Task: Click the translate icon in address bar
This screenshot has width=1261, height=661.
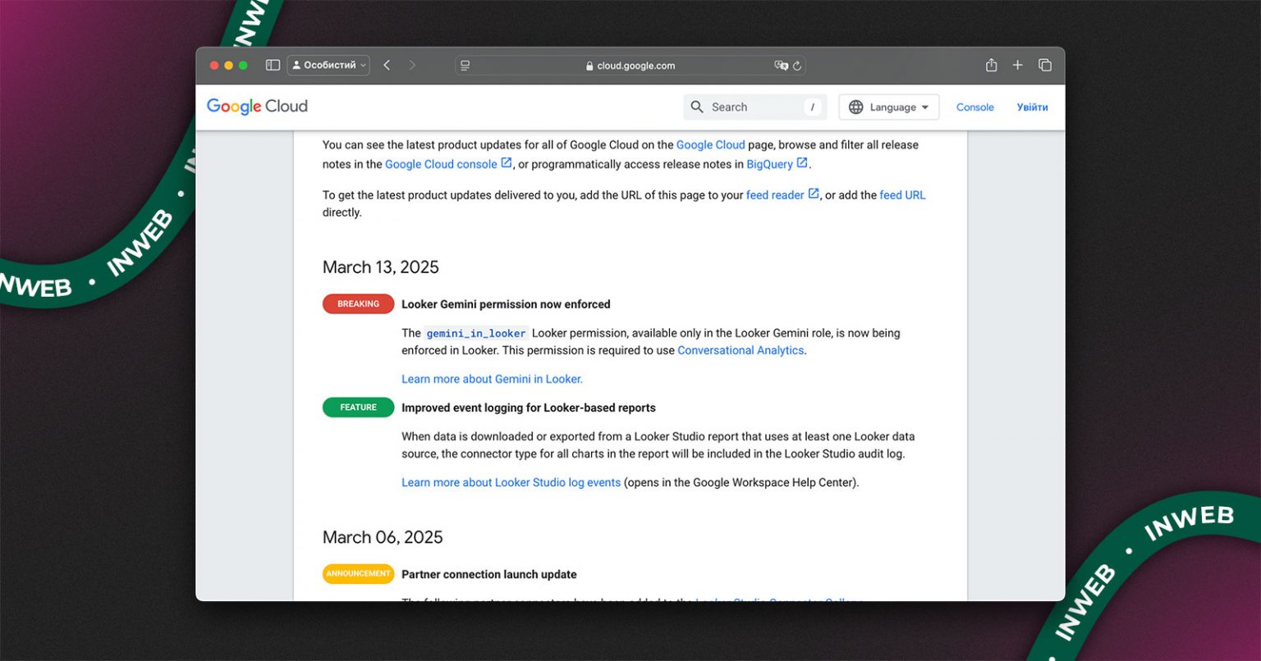Action: coord(781,66)
